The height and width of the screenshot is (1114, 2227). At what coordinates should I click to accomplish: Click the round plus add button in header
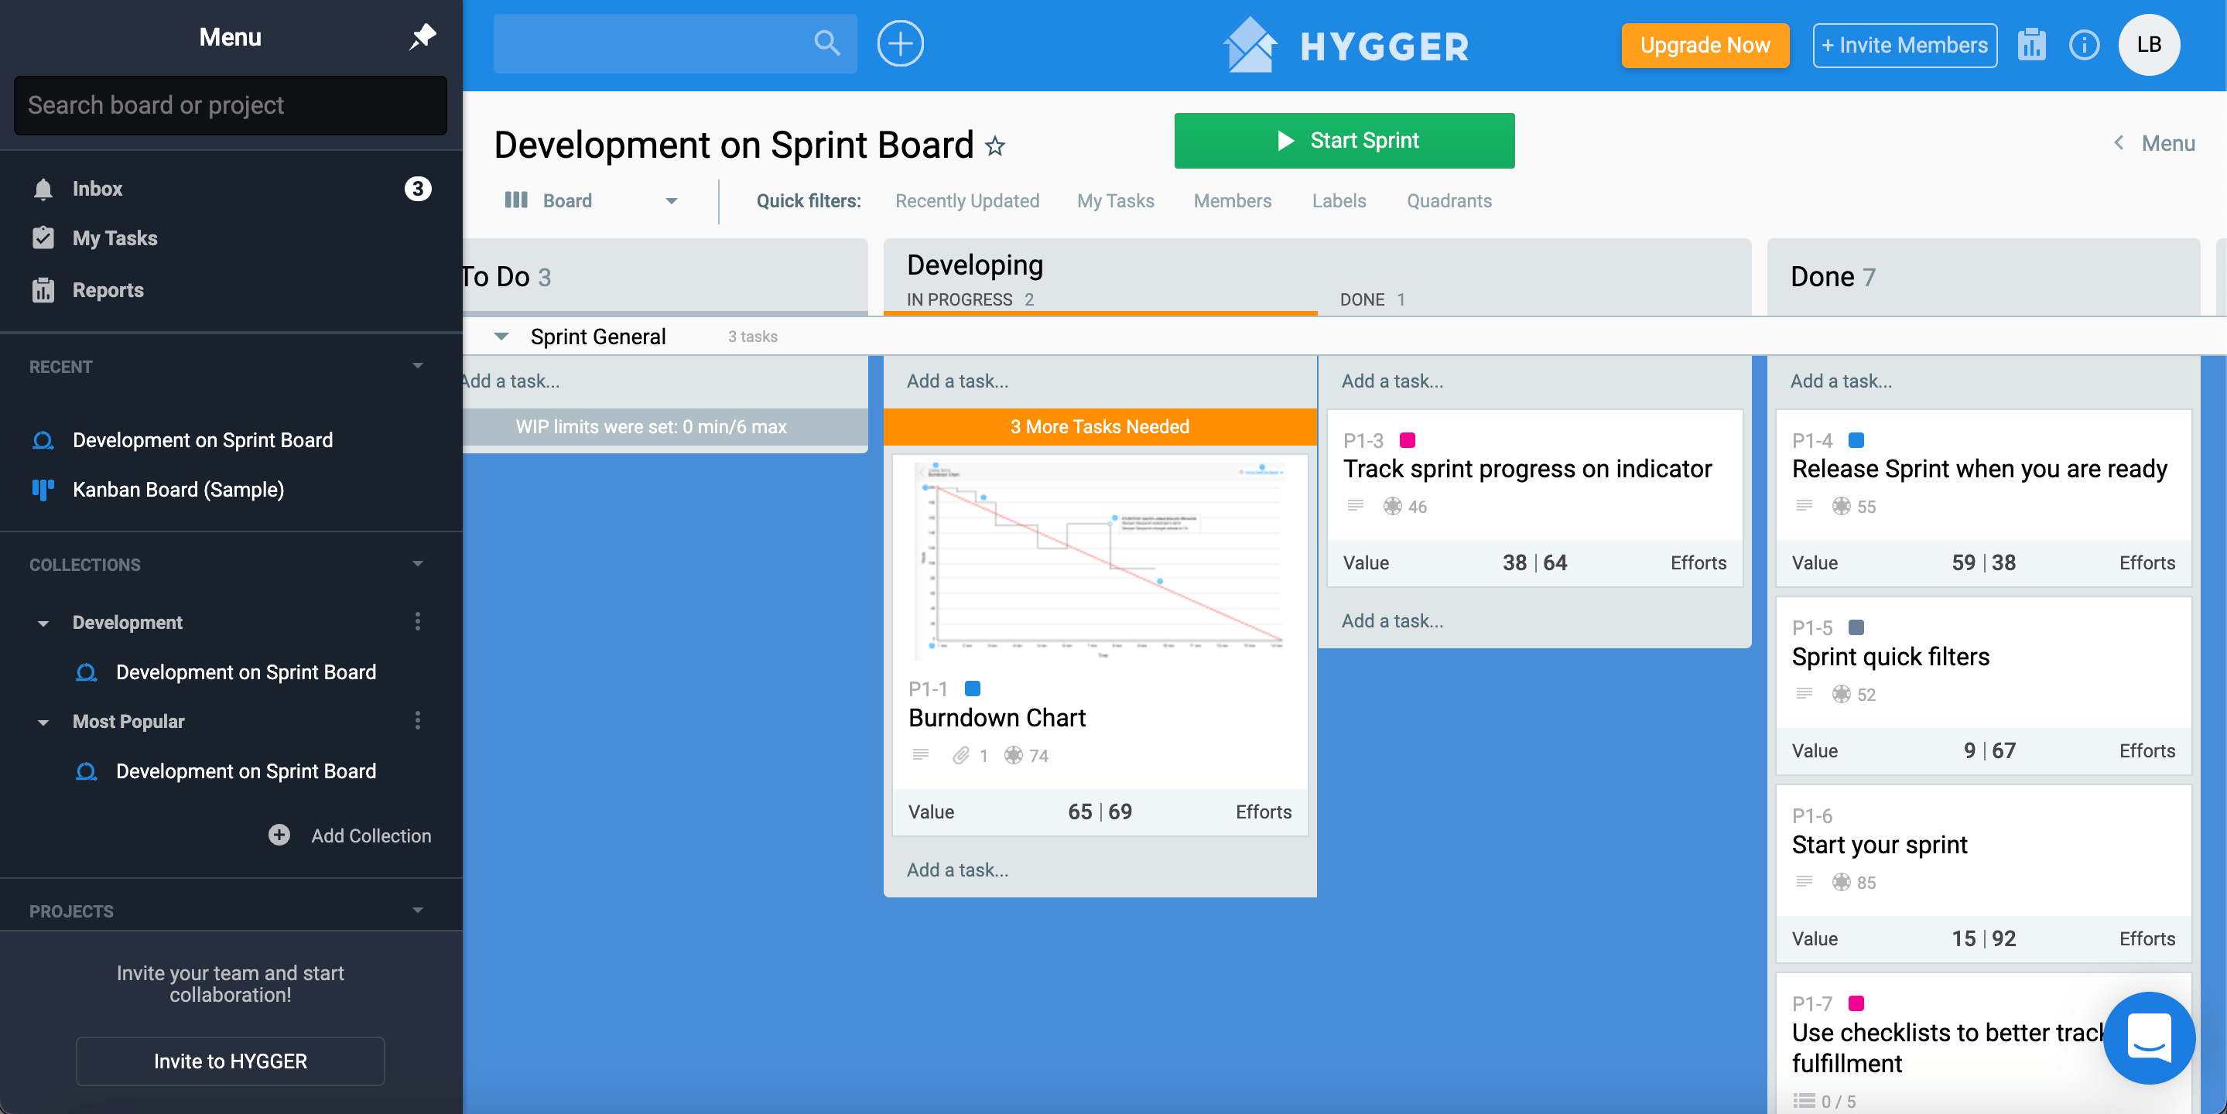pyautogui.click(x=900, y=43)
